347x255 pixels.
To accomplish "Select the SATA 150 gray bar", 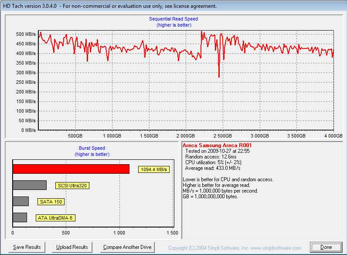I will coord(21,201).
